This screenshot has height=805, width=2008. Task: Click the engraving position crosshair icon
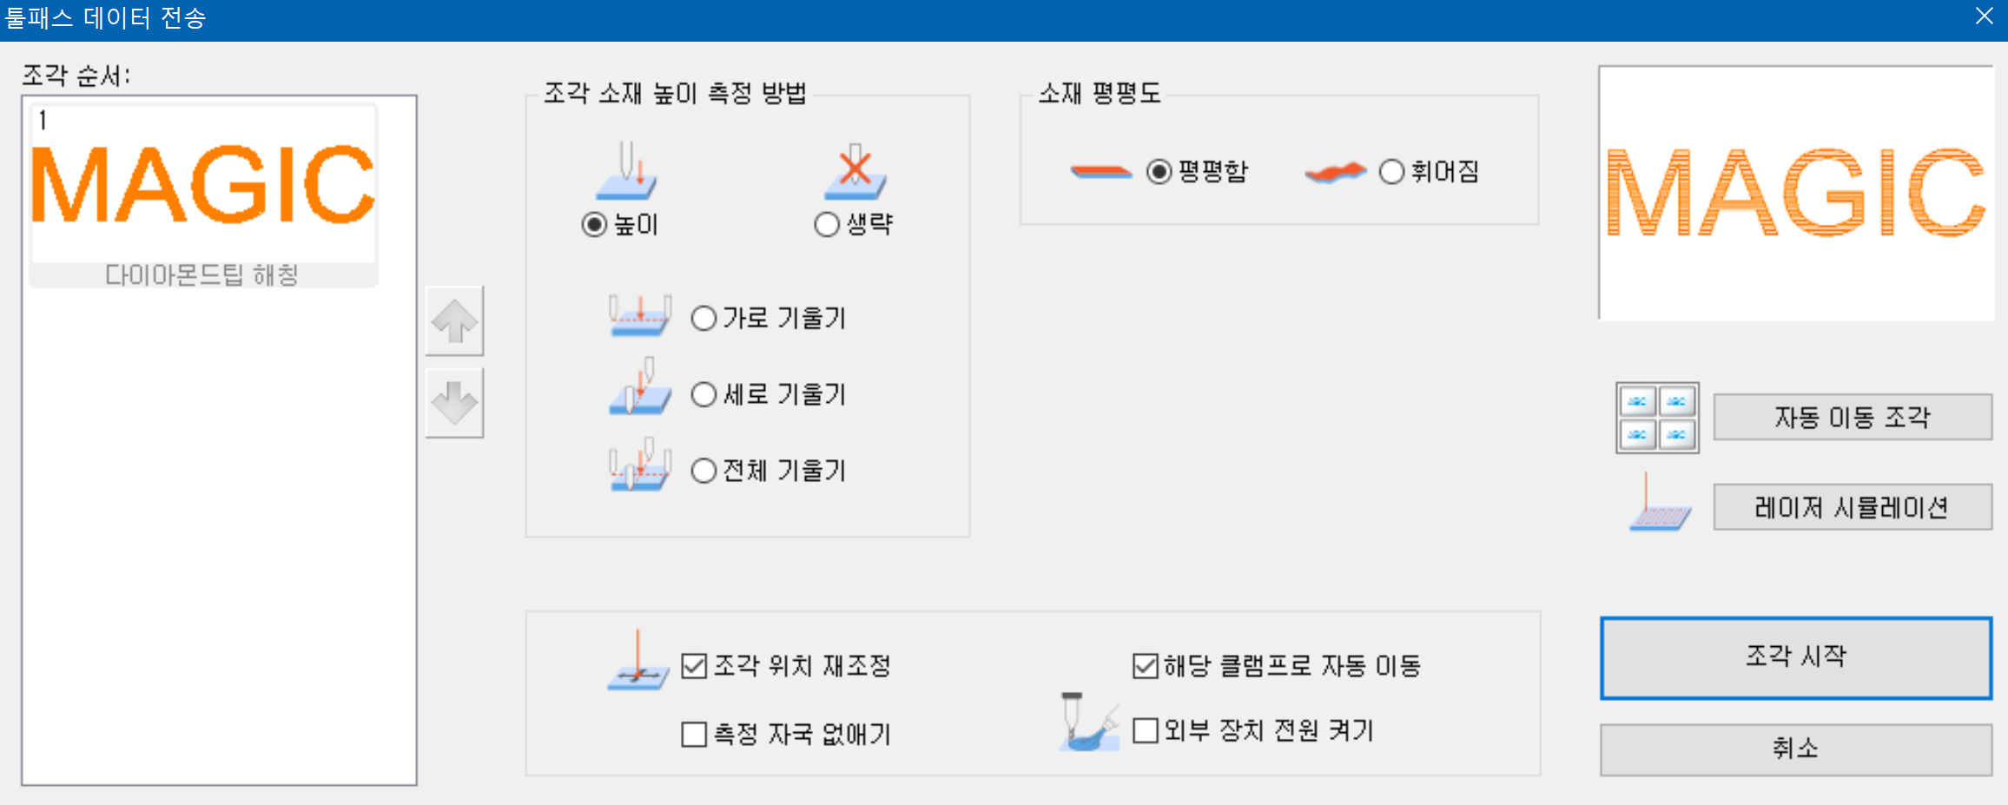[637, 661]
